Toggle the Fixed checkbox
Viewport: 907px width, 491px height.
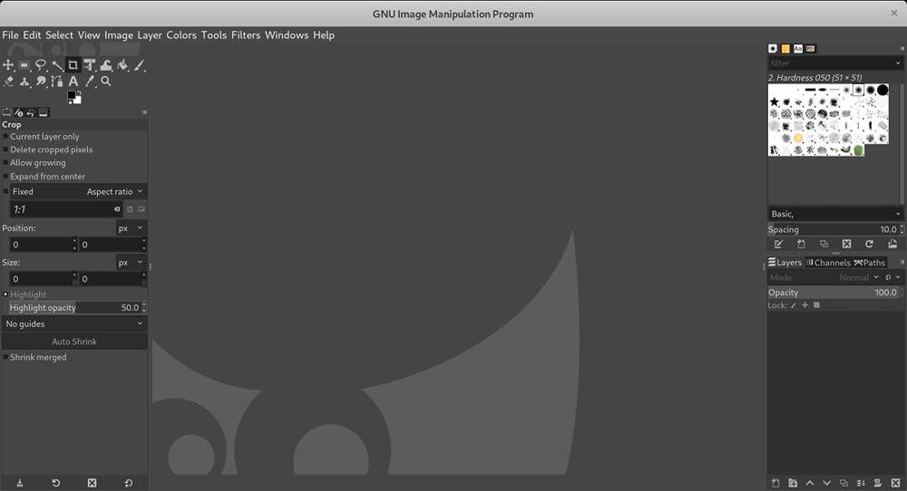click(6, 191)
